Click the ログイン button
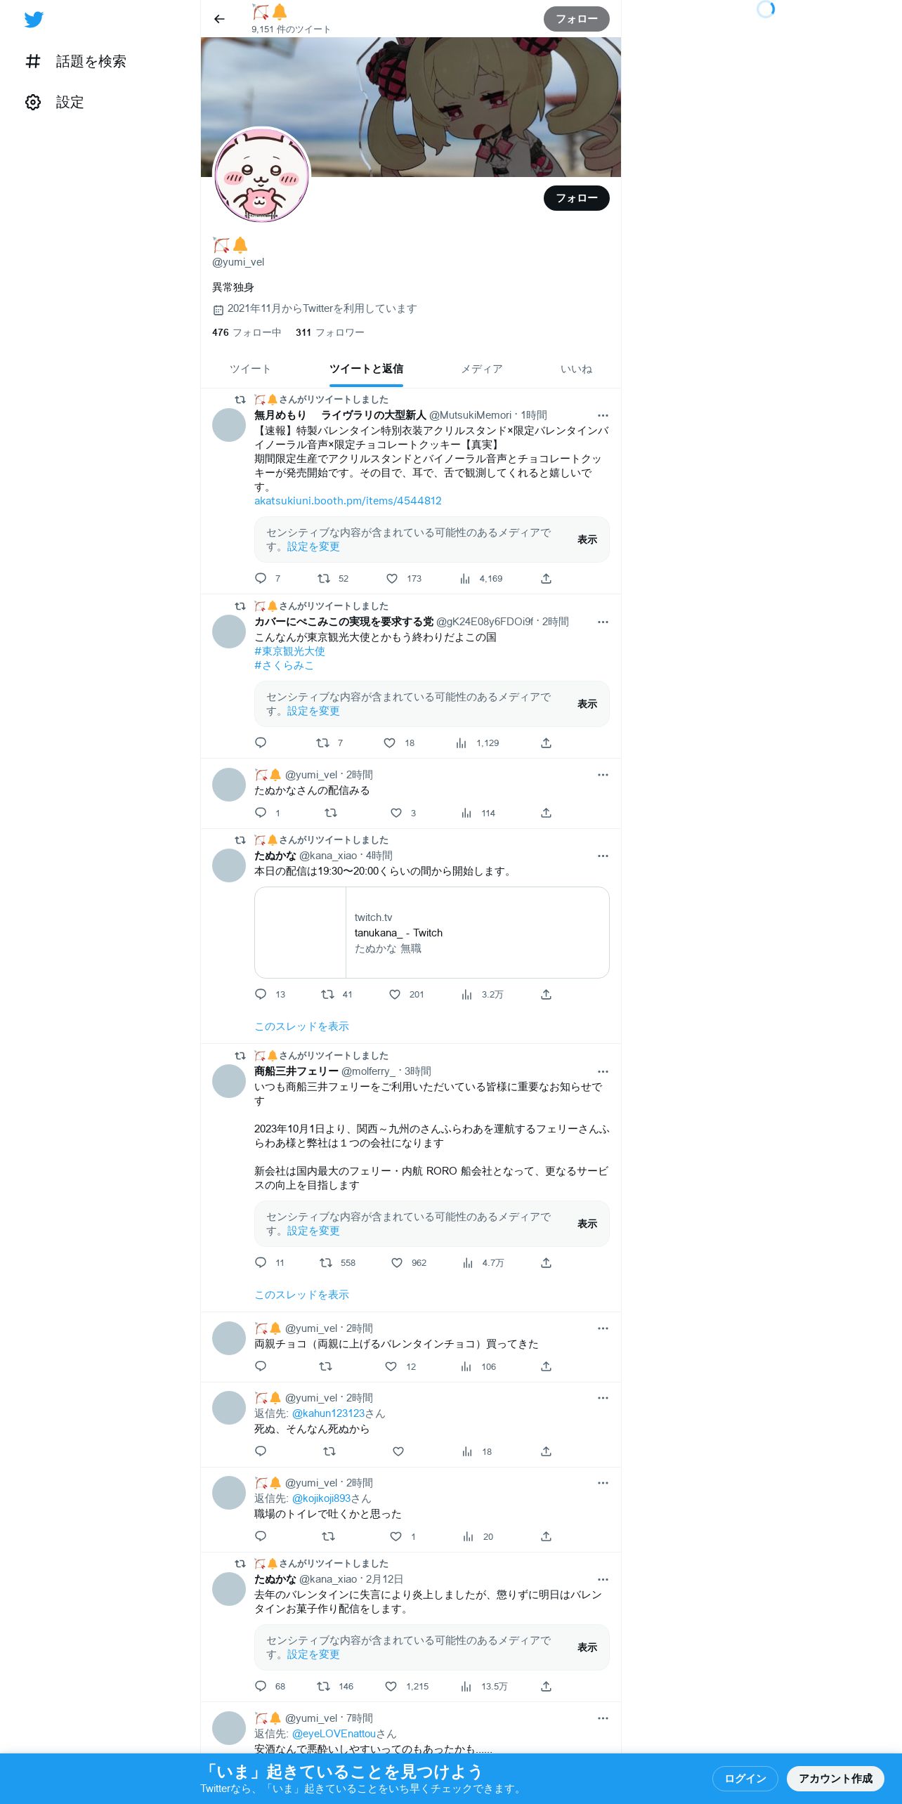The height and width of the screenshot is (1804, 902). point(745,1778)
